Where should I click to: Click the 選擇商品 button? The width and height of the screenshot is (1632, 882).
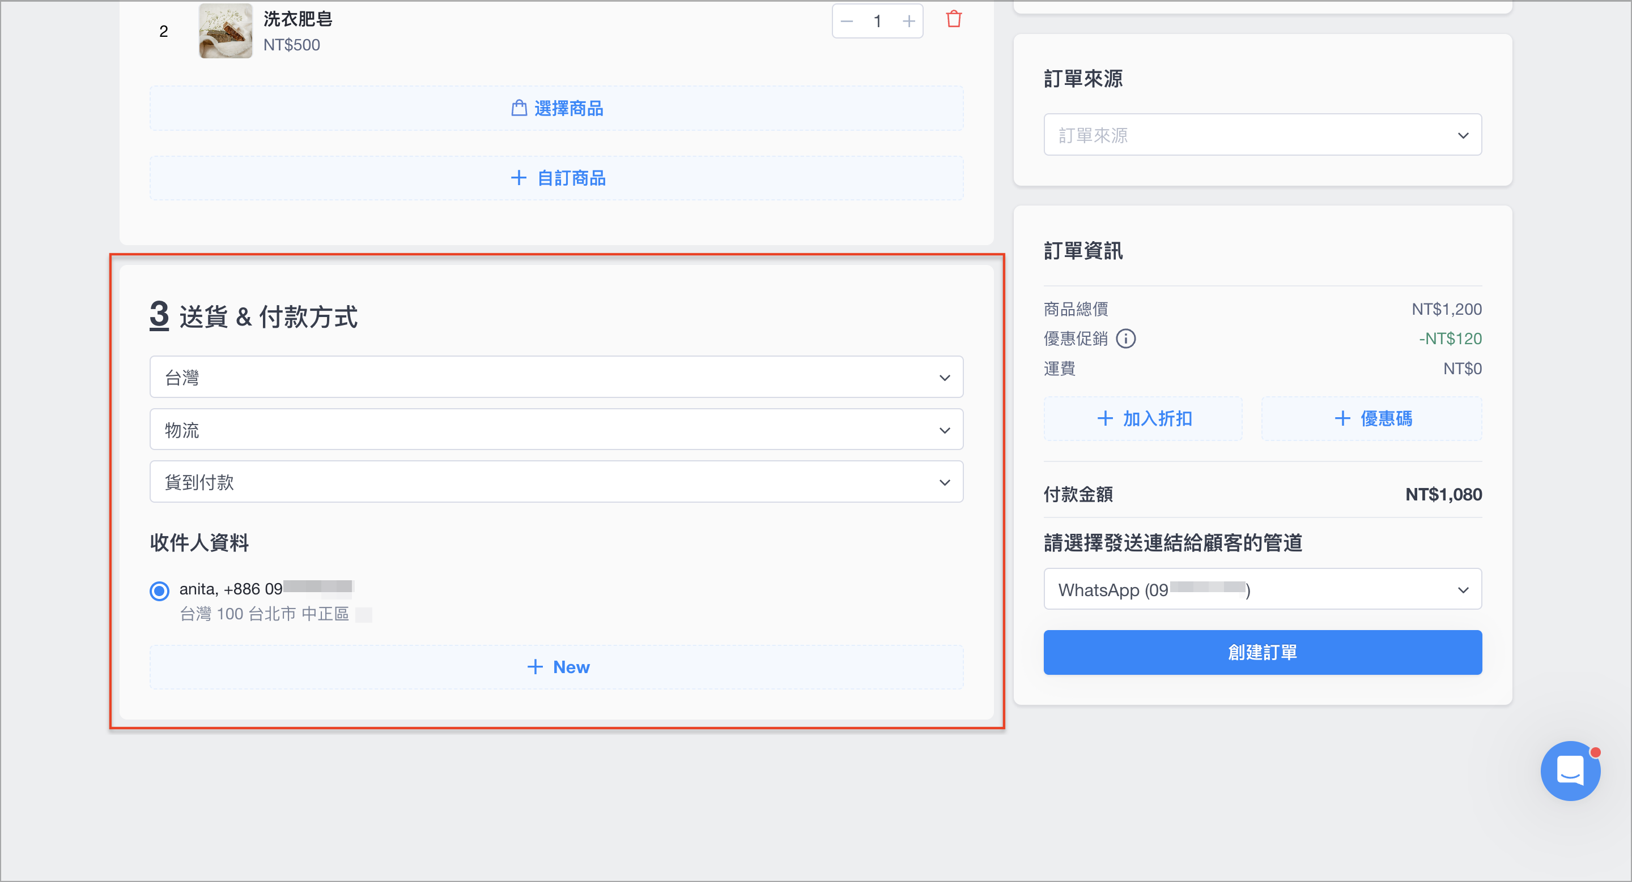556,108
